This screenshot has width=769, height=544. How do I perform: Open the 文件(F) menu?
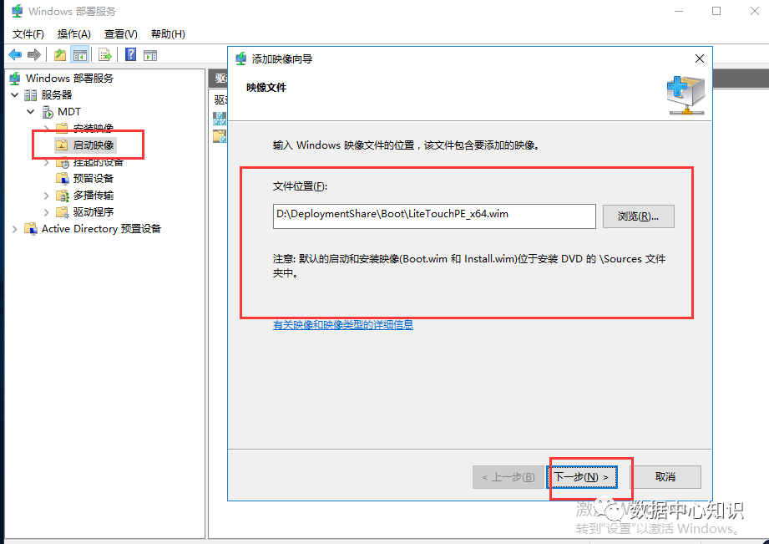[x=28, y=34]
